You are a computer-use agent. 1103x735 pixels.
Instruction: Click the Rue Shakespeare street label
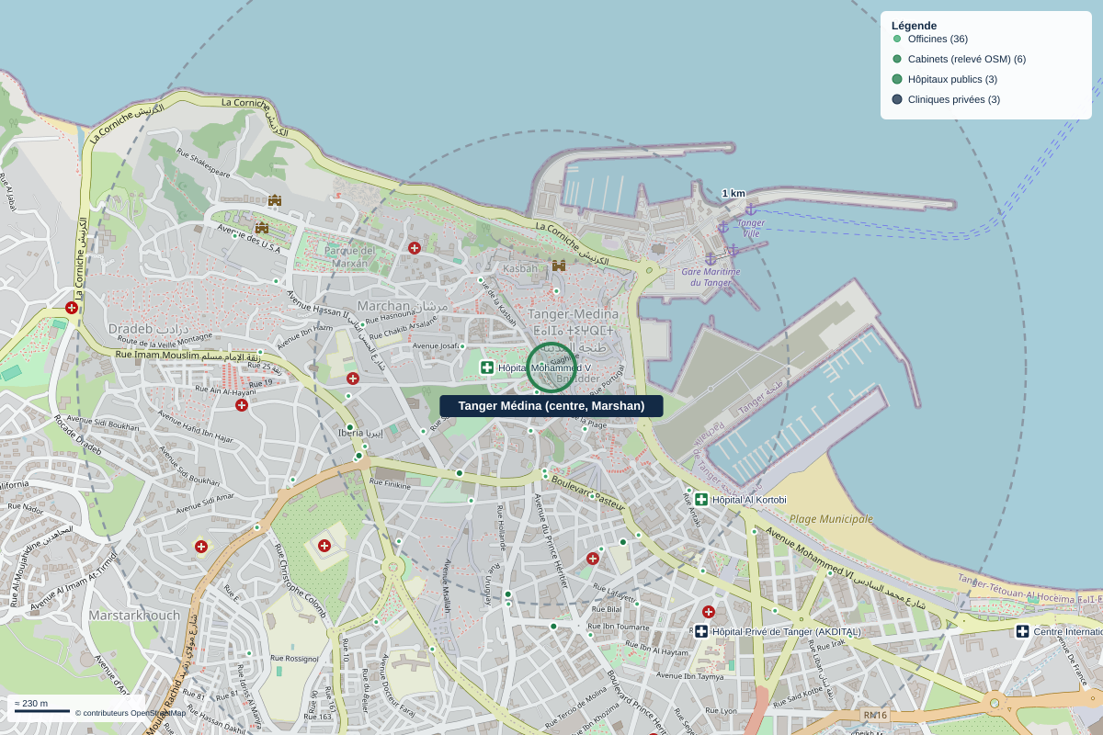click(x=203, y=164)
